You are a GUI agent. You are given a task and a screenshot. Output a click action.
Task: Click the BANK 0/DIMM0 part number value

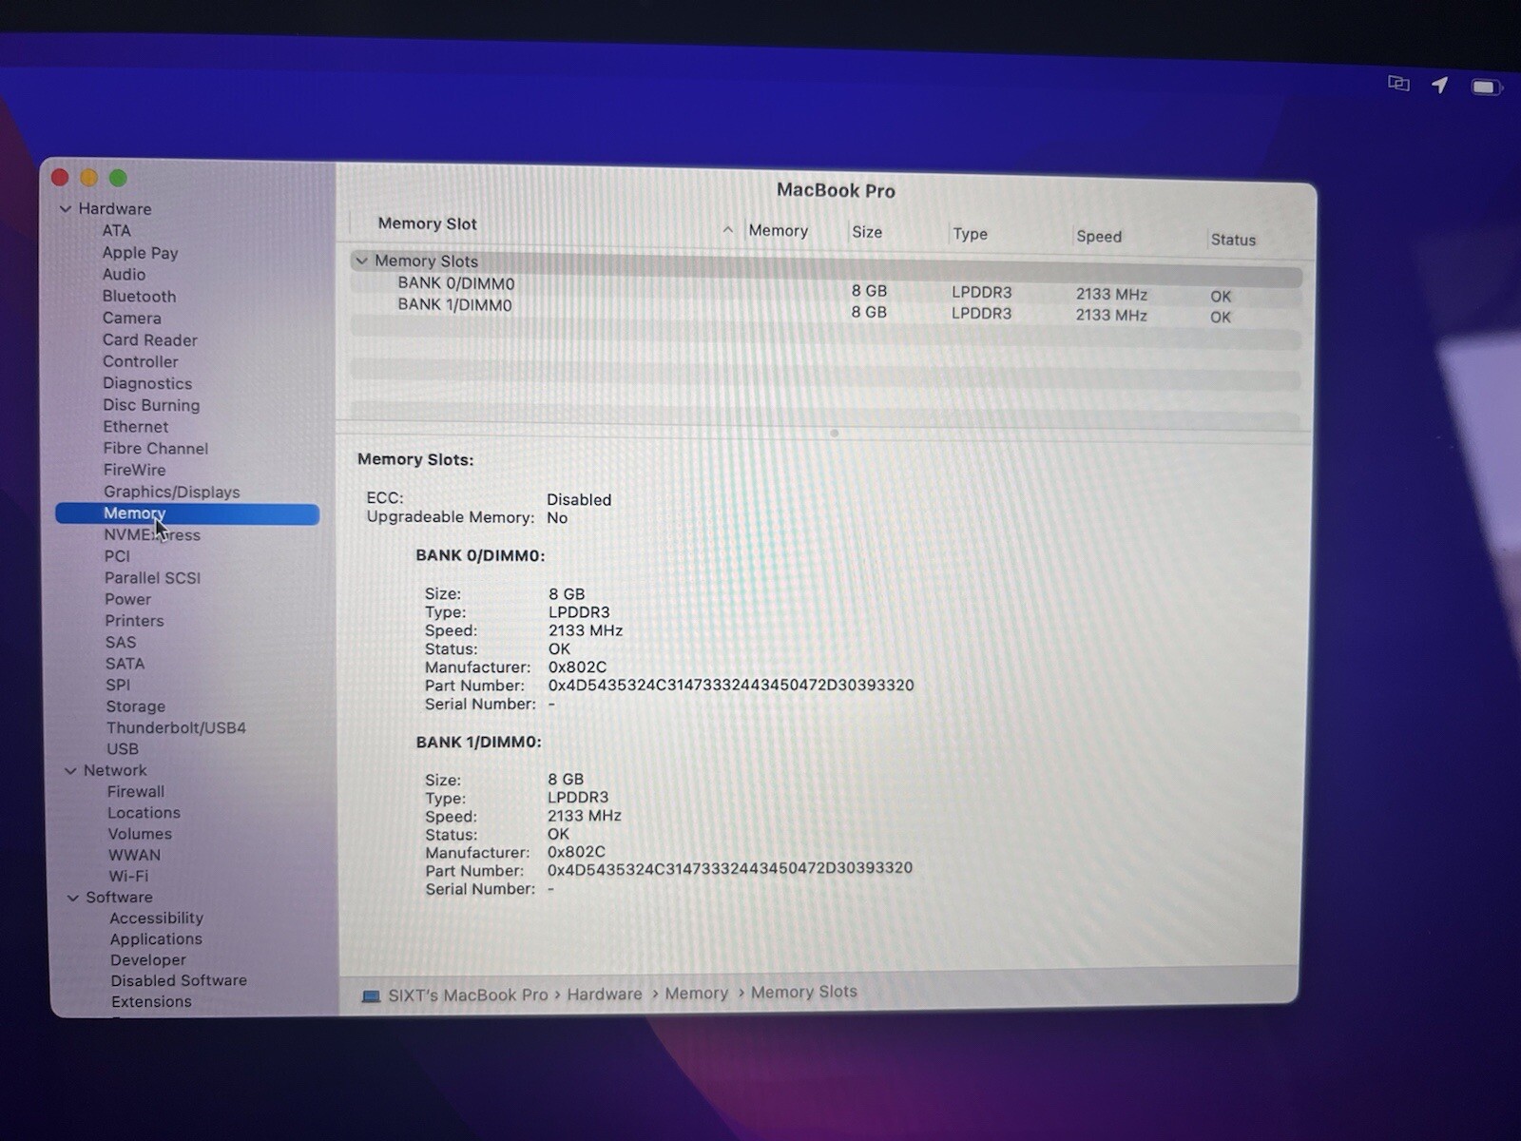point(731,686)
